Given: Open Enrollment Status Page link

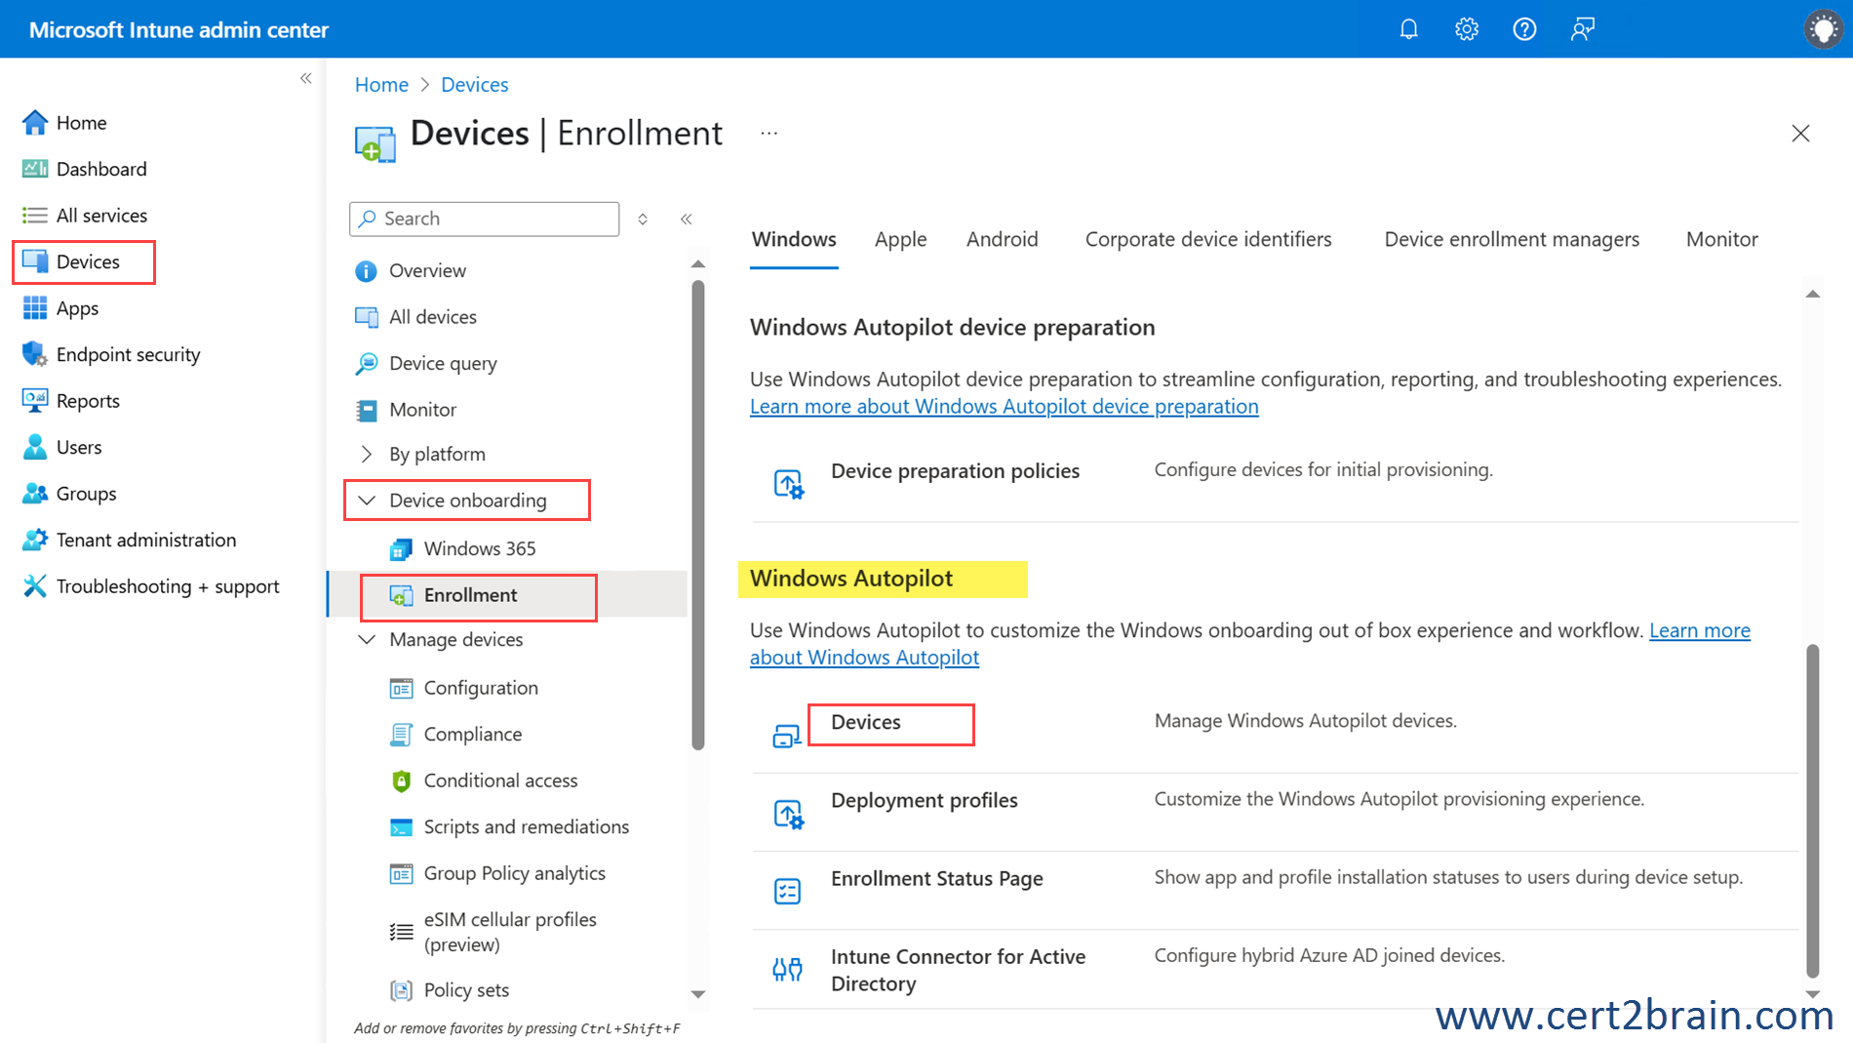Looking at the screenshot, I should [936, 878].
